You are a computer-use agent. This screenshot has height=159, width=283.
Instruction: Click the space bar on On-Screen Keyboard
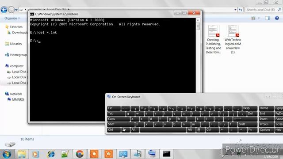coord(163,130)
